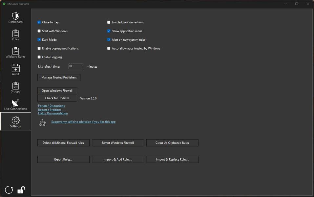Switch to the Groups section
Image resolution: width=314 pixels, height=197 pixels.
point(15,86)
